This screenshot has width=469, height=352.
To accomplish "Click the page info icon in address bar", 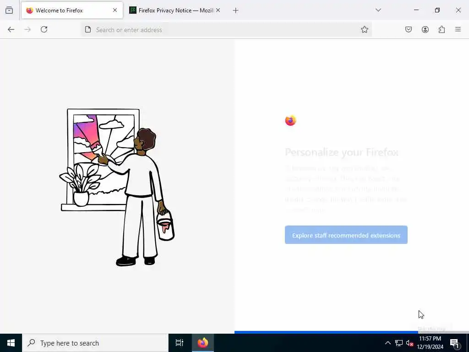I will pyautogui.click(x=88, y=29).
